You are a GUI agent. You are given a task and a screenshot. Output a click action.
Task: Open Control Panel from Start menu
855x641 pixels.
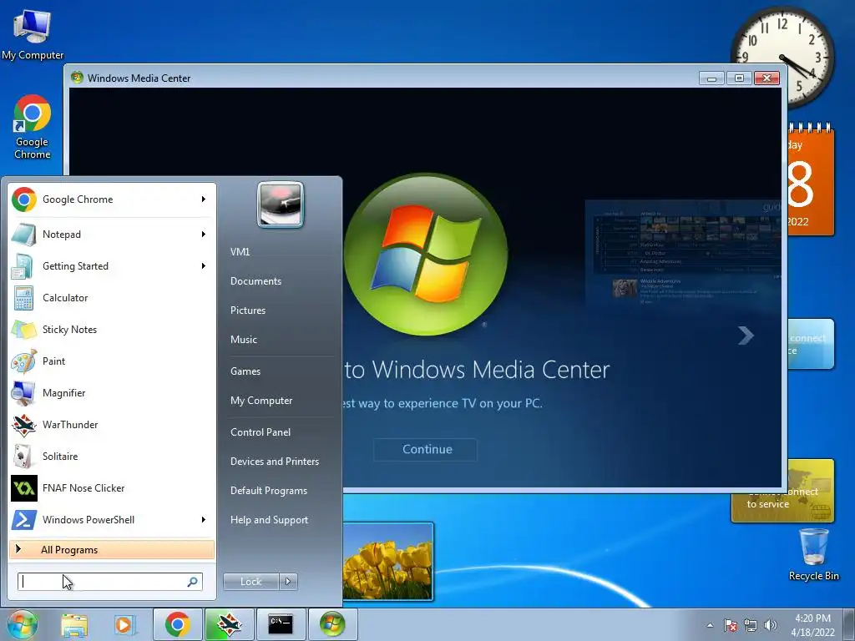(x=261, y=432)
